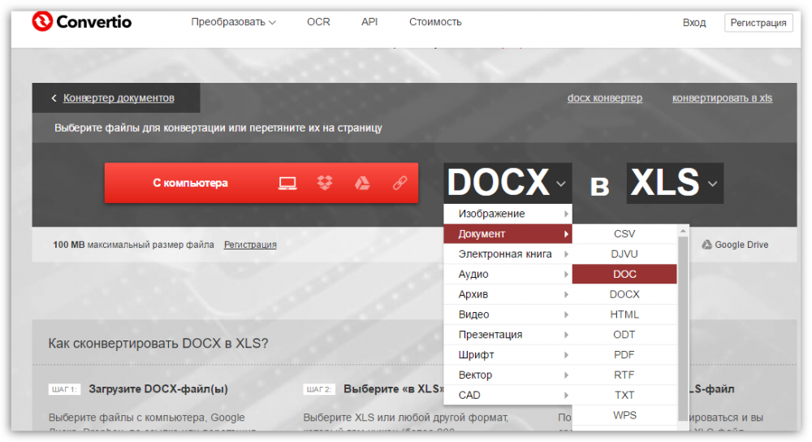Screen dimensions: 812x442
Task: Follow the конвертировать в xls link
Action: 722,98
